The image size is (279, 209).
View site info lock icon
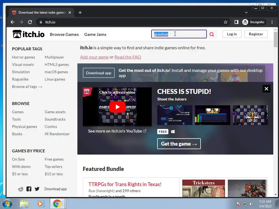[41, 22]
